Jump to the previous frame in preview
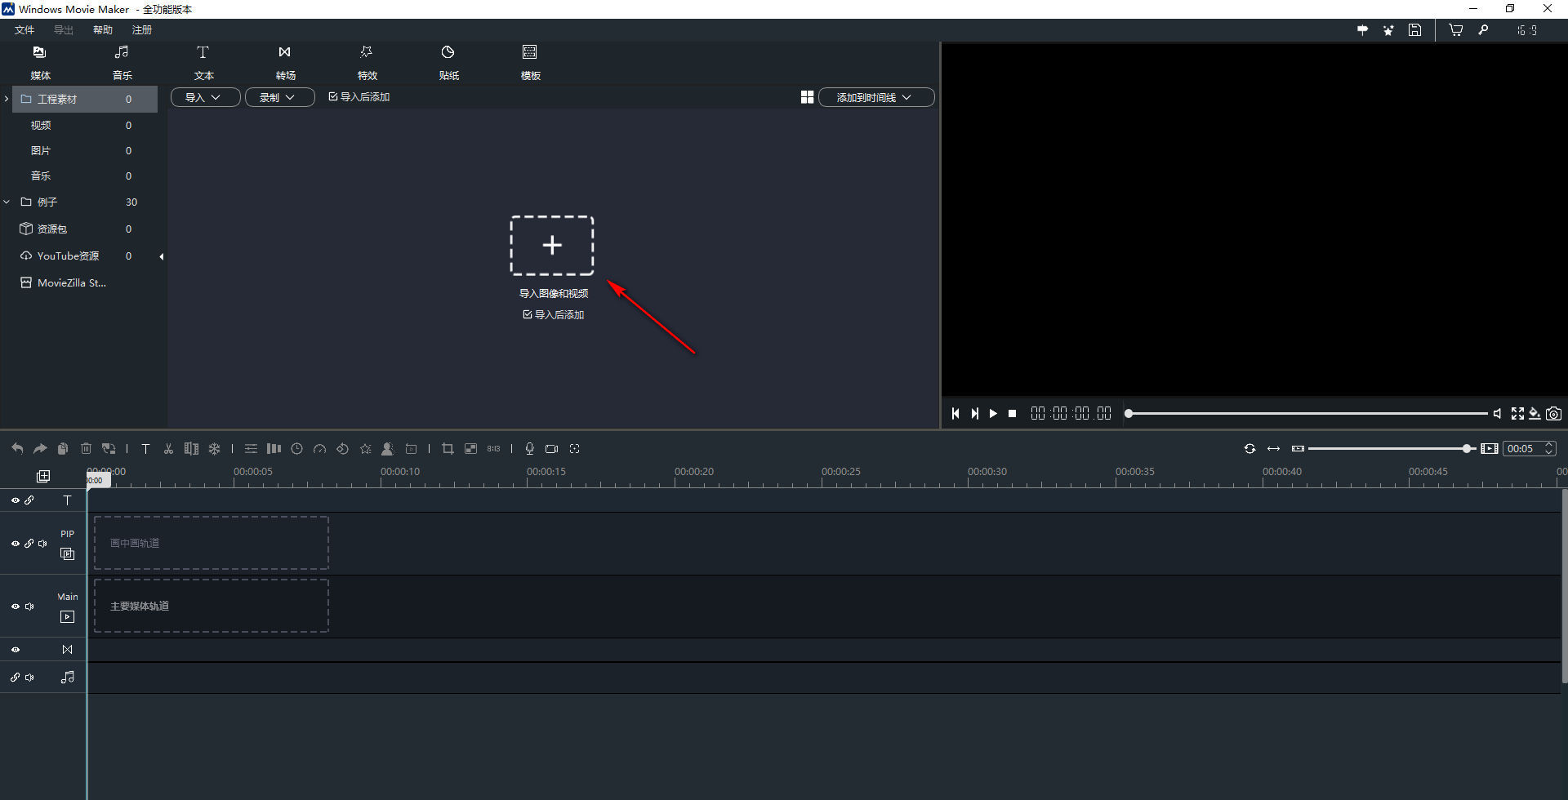Screen dimensions: 1568x800 (955, 414)
